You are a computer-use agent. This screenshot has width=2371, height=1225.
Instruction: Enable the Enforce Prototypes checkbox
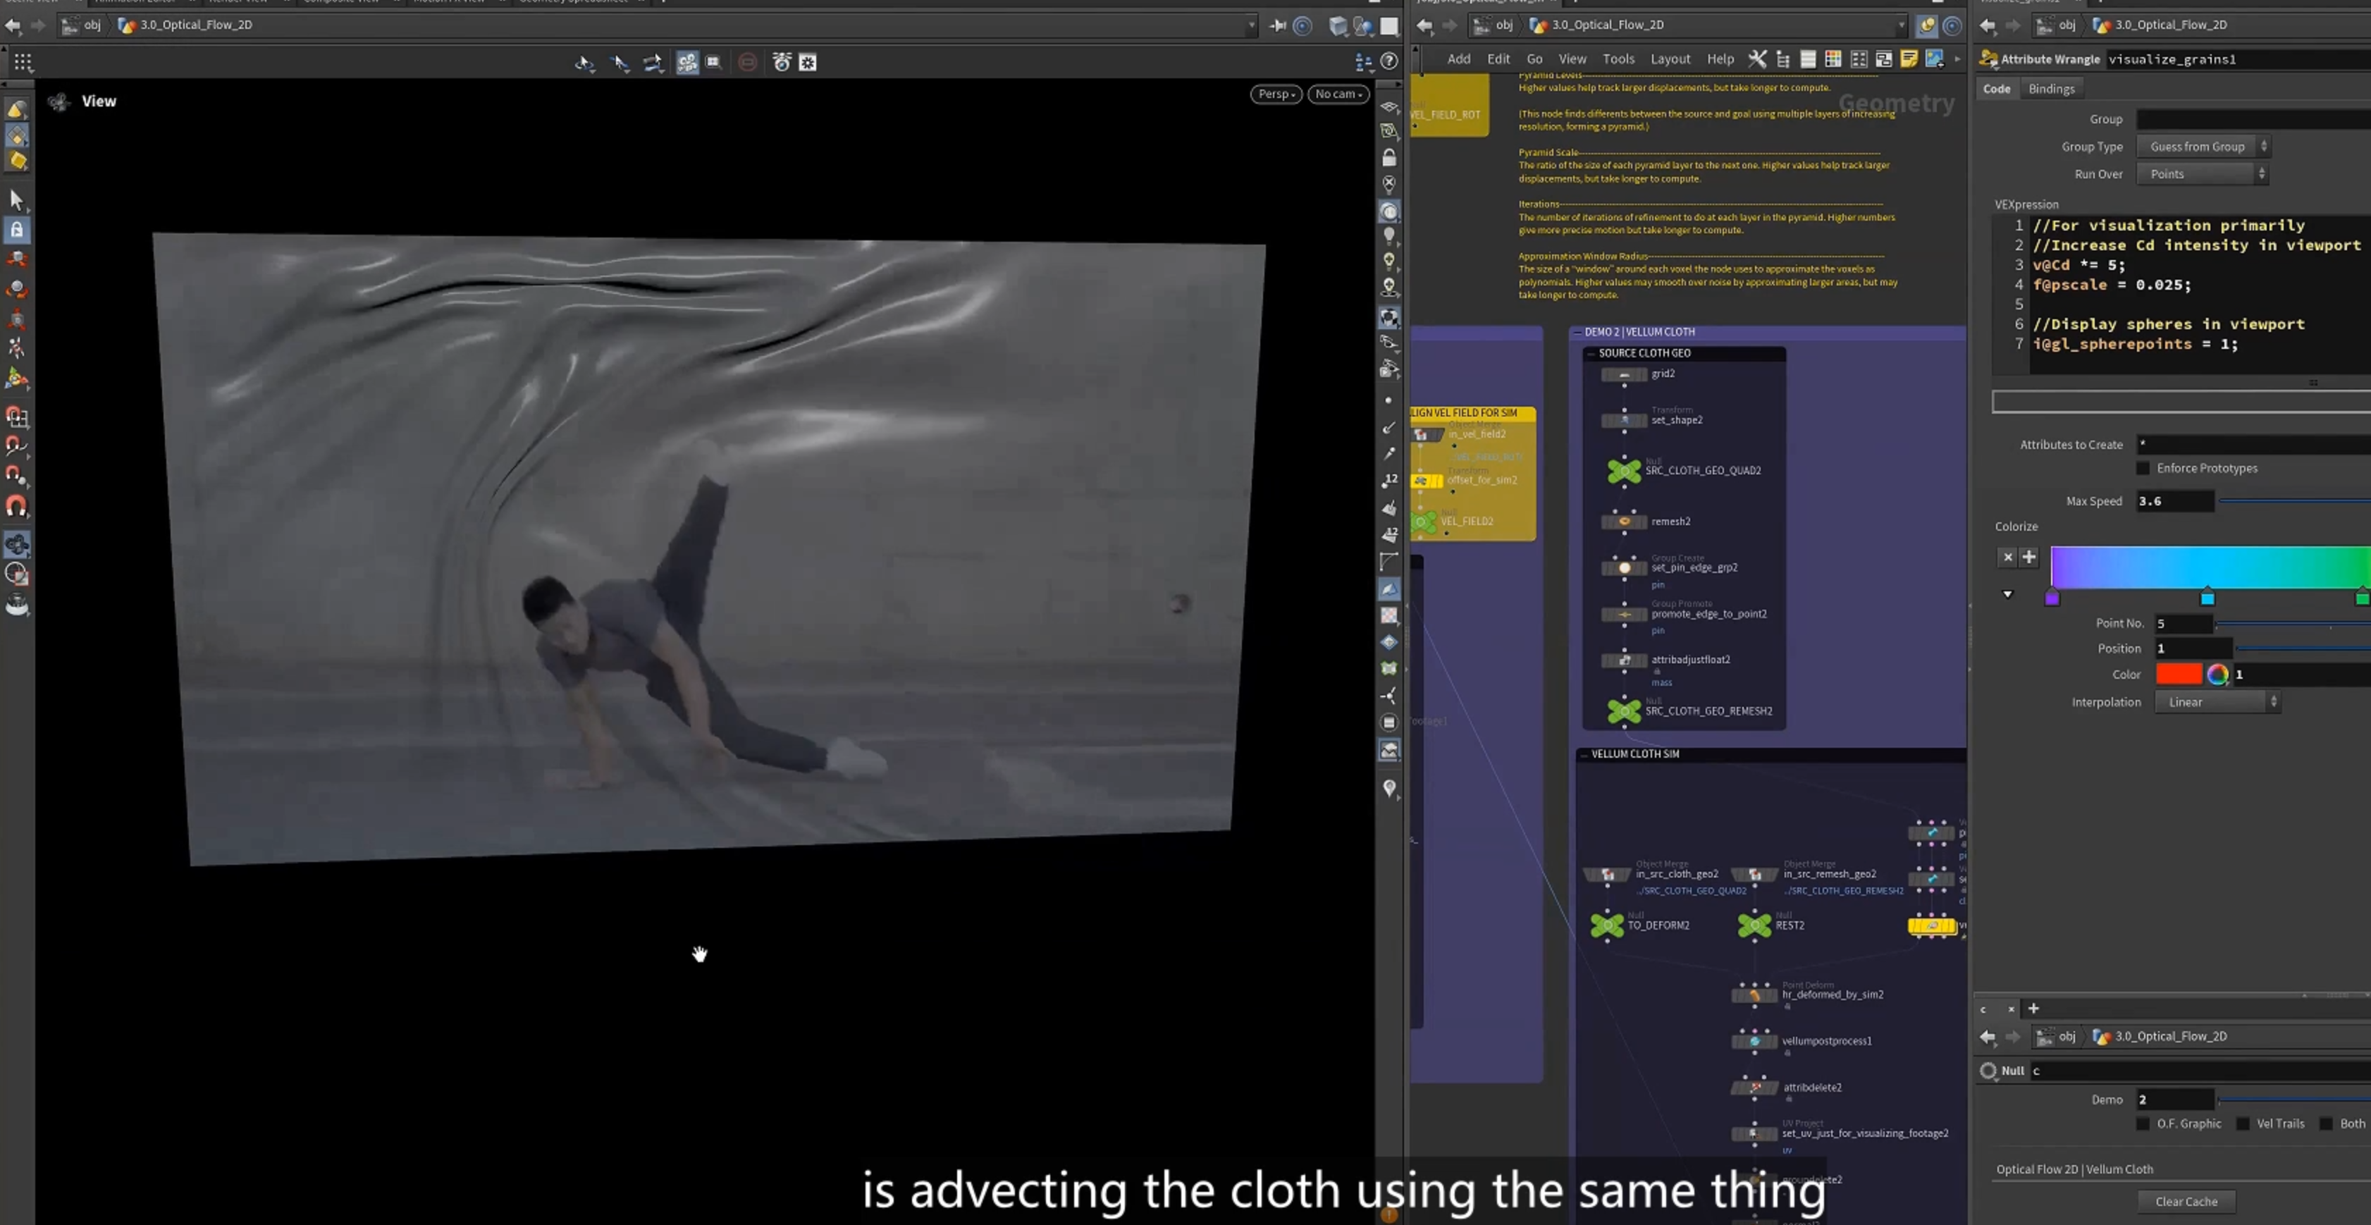(x=2143, y=469)
